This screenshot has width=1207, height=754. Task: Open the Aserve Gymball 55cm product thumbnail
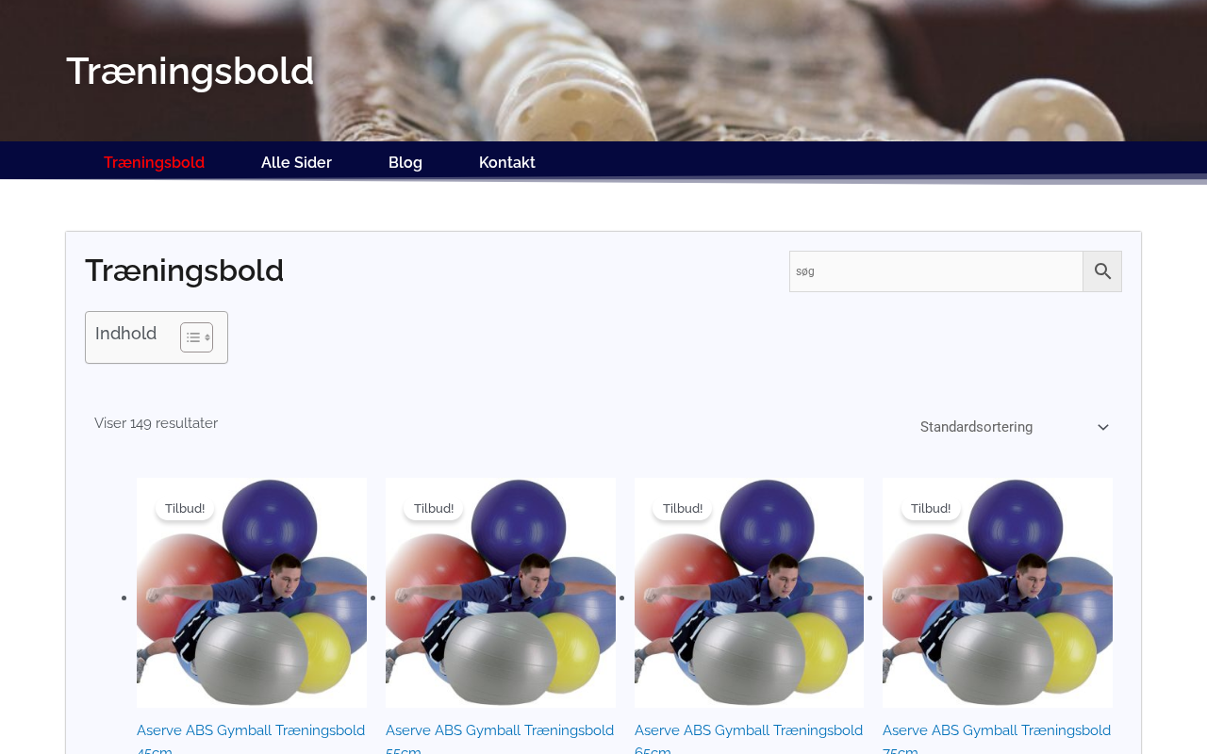point(501,593)
